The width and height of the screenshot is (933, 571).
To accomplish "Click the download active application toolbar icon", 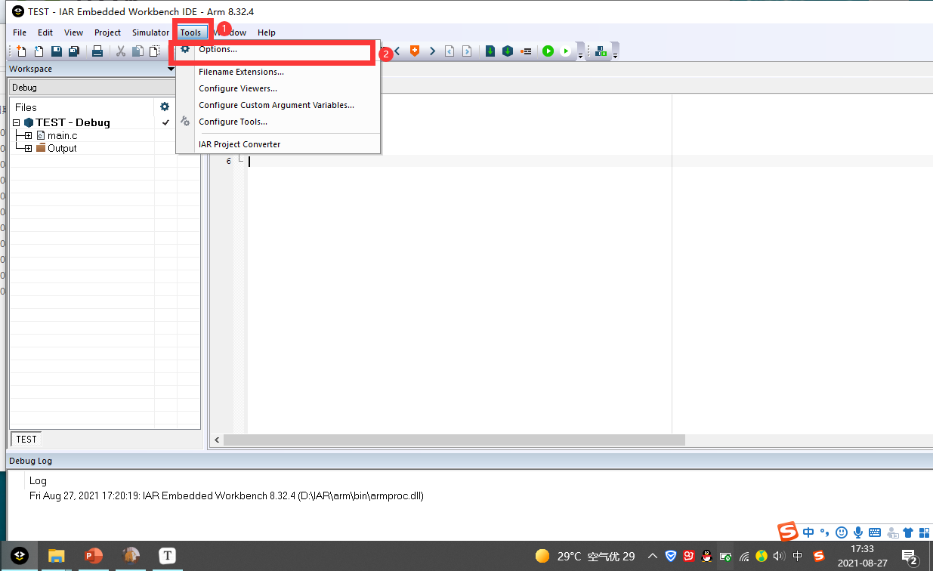I will pos(601,51).
